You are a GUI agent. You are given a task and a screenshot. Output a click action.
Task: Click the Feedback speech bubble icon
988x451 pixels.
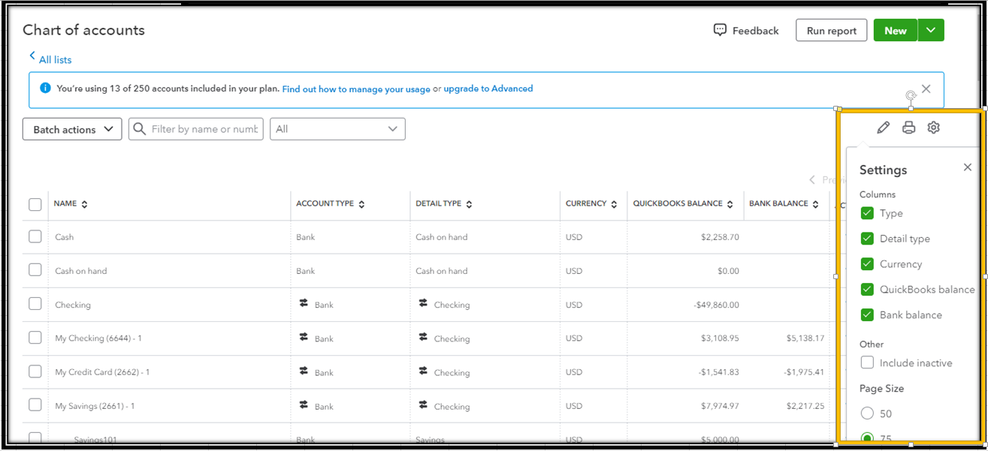(x=720, y=30)
